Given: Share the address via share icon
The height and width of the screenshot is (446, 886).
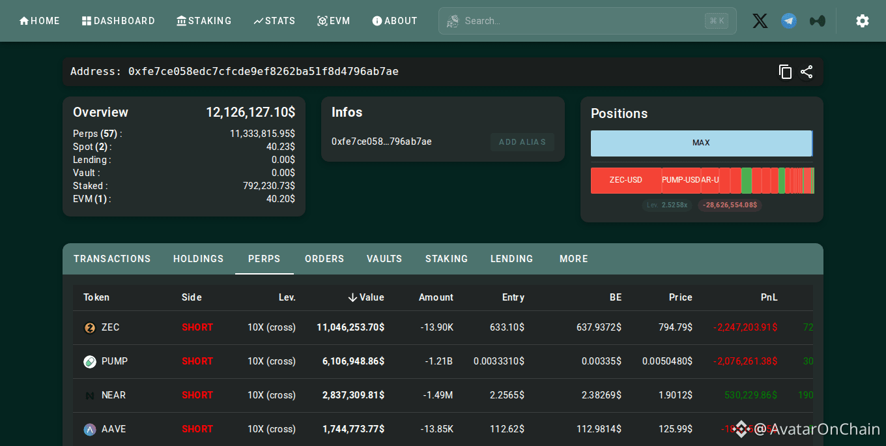Looking at the screenshot, I should click(x=807, y=72).
